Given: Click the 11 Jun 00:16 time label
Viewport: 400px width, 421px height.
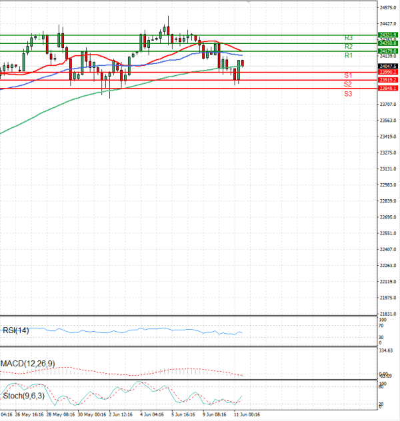Looking at the screenshot, I should [247, 415].
